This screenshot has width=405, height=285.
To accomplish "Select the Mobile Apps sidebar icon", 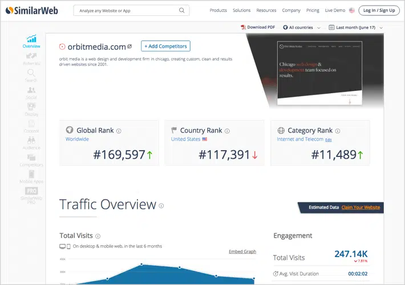I will tap(31, 176).
